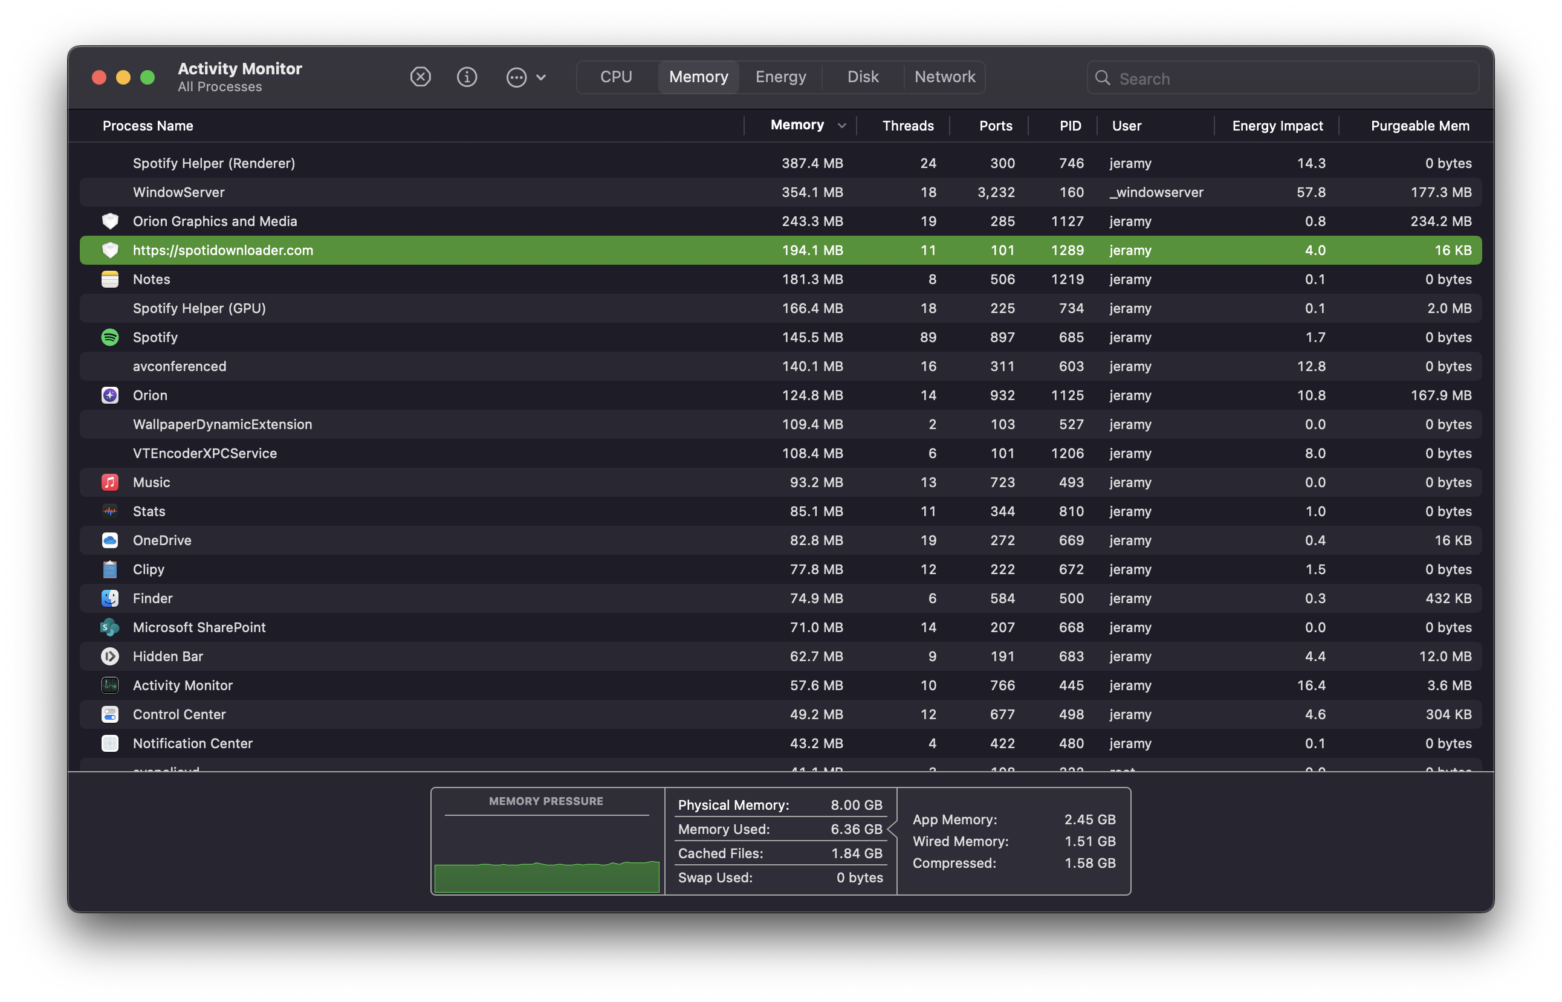The image size is (1562, 1002).
Task: Click the Music app icon row
Action: pos(110,482)
